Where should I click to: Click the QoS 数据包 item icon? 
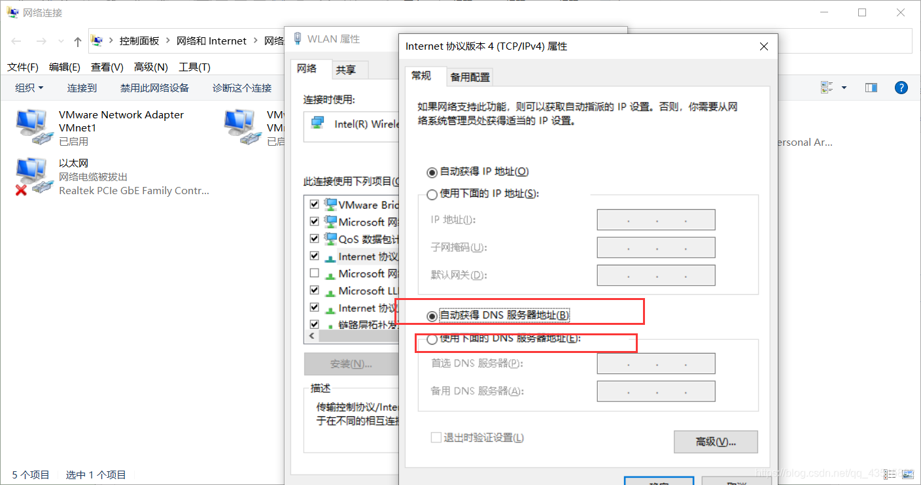(x=330, y=239)
